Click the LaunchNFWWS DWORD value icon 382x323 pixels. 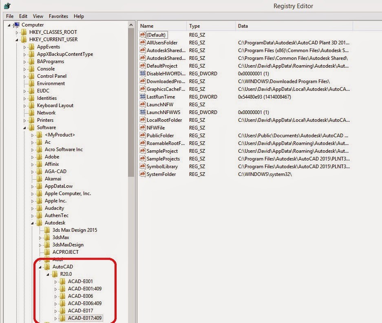(x=143, y=112)
